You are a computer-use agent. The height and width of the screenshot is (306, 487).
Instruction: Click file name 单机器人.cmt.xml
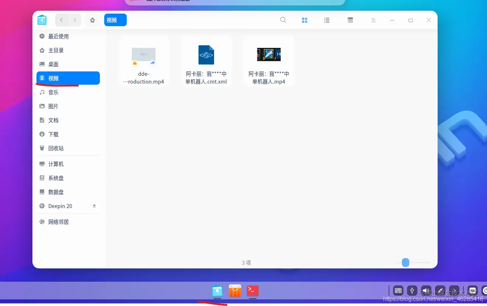click(x=206, y=82)
